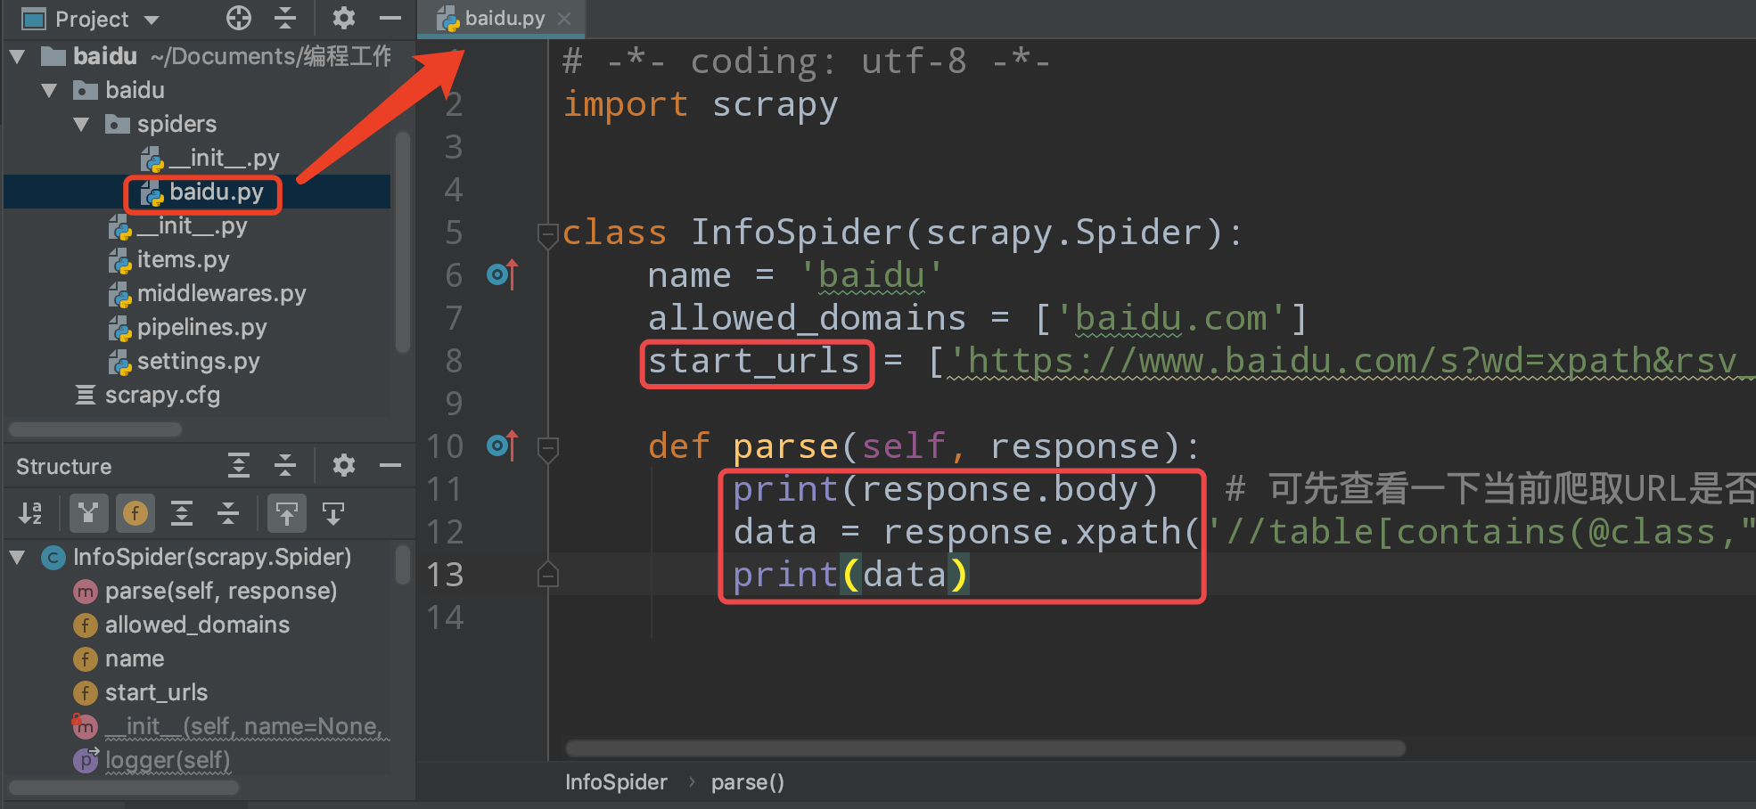Toggle Autoscroll to Source in Structure
Viewport: 1756px width, 809px height.
tap(286, 513)
